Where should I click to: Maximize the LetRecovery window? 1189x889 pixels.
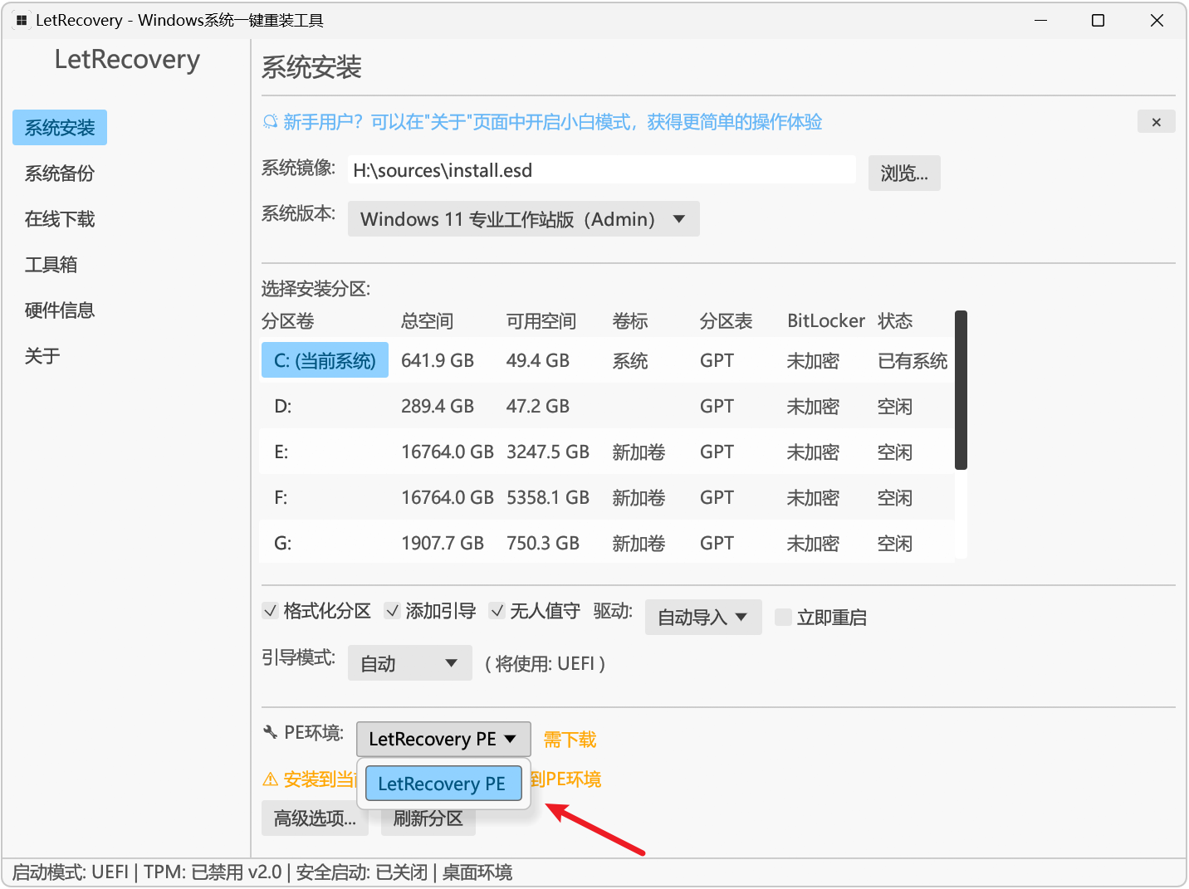1098,20
